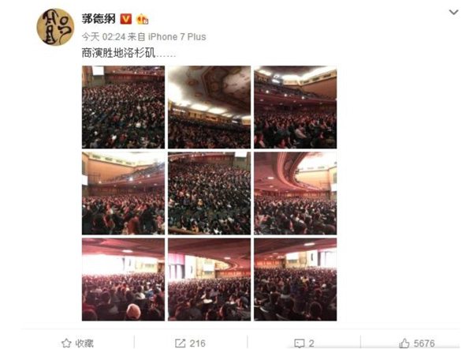This screenshot has height=349, width=473.
Task: Click the iPhone 7 Plus source link
Action: [x=177, y=37]
